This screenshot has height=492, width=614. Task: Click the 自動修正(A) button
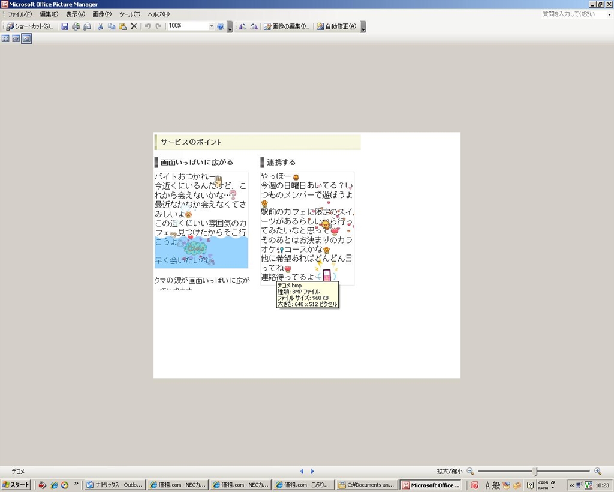(337, 26)
